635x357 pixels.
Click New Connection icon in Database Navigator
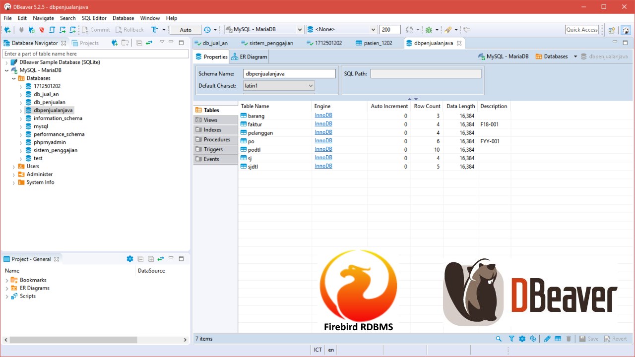115,43
